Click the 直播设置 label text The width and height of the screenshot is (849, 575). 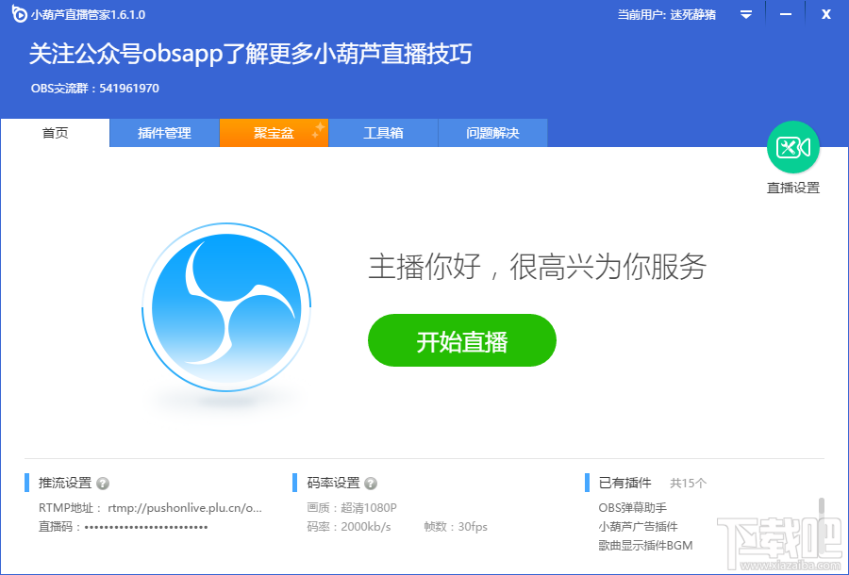click(x=793, y=188)
